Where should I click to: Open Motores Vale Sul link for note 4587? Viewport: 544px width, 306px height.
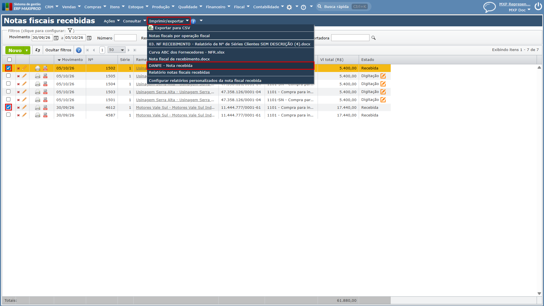tap(175, 115)
